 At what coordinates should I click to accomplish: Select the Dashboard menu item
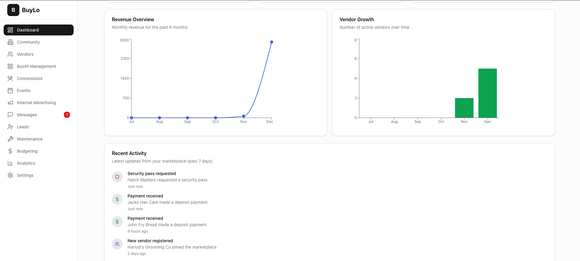pyautogui.click(x=28, y=30)
